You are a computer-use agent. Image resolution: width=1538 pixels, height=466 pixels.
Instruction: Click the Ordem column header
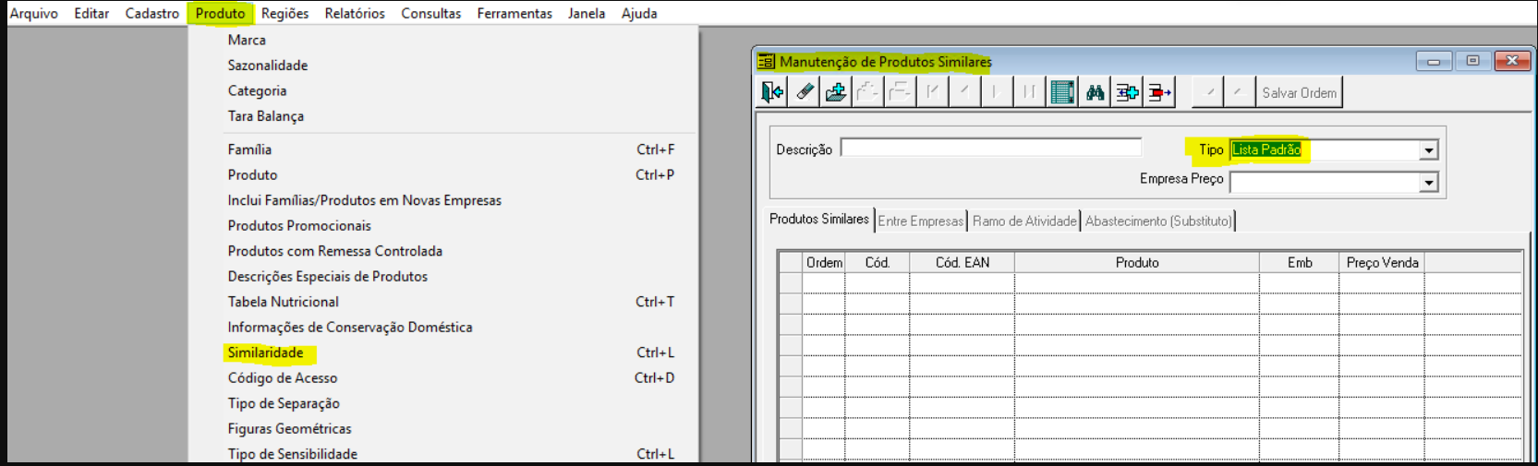[824, 263]
